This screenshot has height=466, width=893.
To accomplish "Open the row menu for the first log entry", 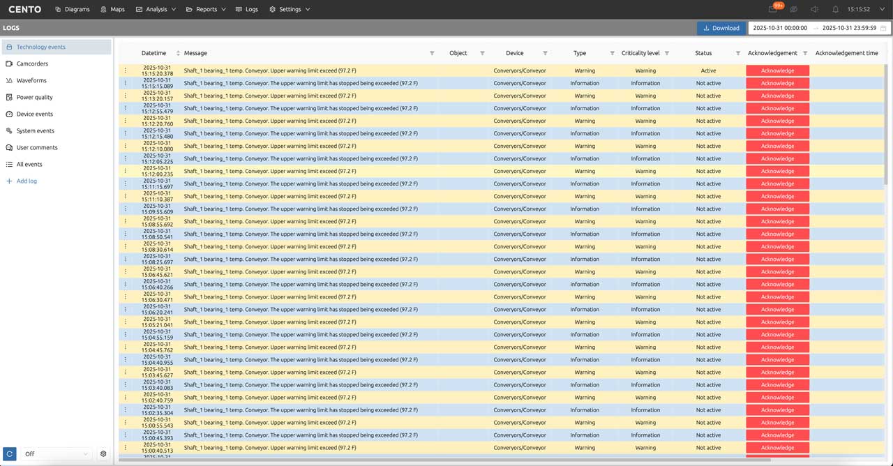I will pos(126,70).
